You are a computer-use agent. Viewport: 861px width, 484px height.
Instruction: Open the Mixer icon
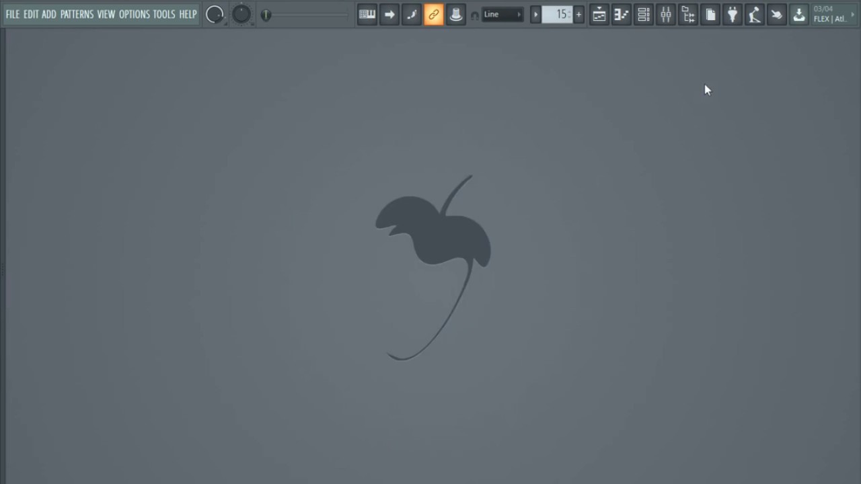(x=666, y=14)
